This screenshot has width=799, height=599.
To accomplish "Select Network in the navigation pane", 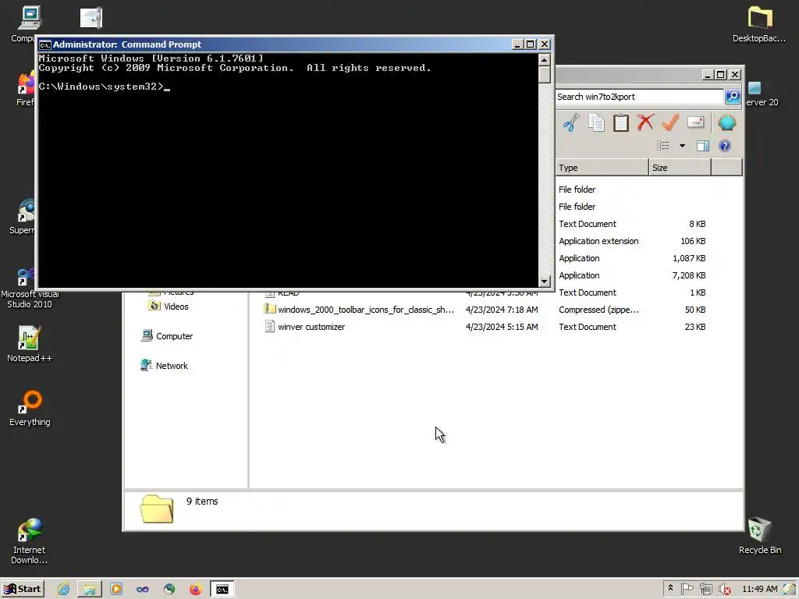I will point(164,366).
